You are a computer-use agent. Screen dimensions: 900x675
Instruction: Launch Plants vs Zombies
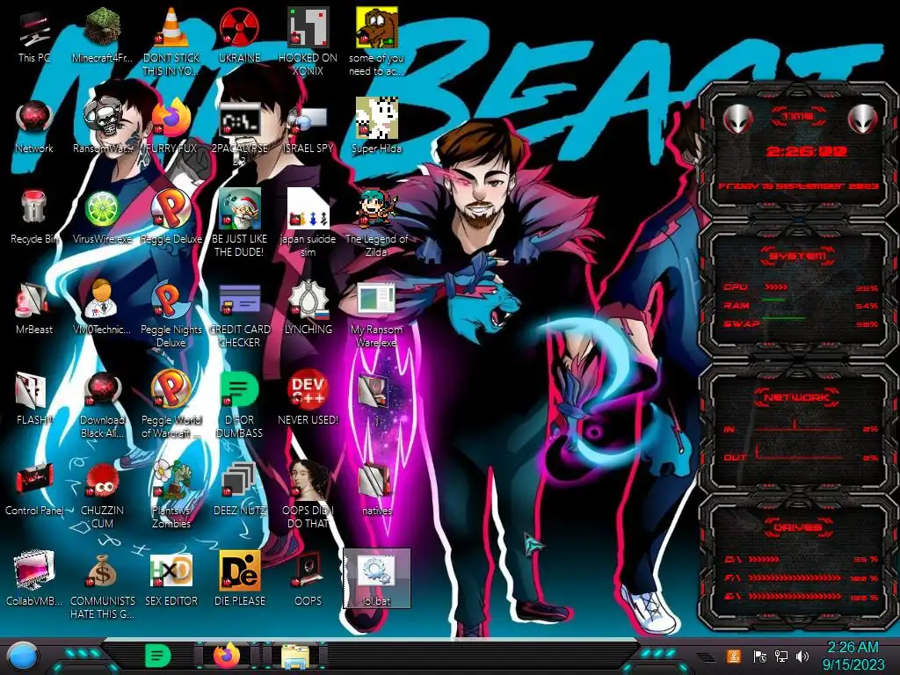pos(171,494)
